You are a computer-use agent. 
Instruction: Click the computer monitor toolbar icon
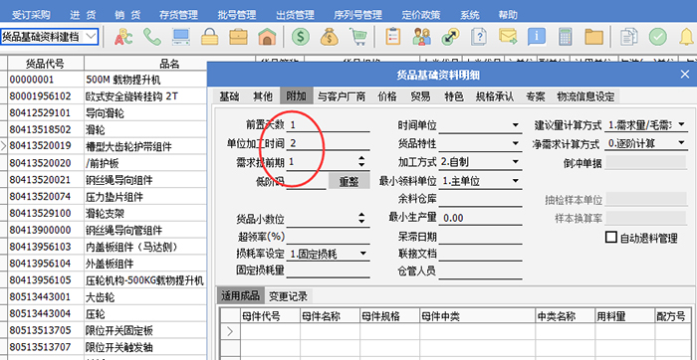pyautogui.click(x=181, y=37)
